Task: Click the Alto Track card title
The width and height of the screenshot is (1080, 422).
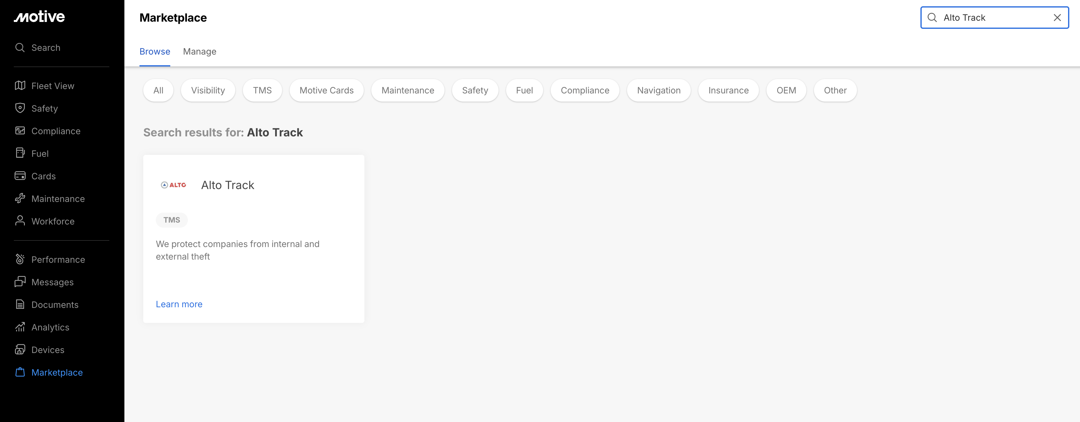Action: (228, 185)
